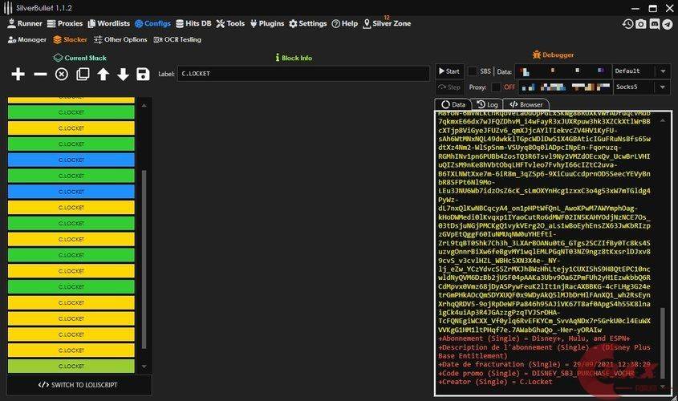The height and width of the screenshot is (401, 678).
Task: Click the block stack vertical scrollbar thumb
Action: [144, 259]
